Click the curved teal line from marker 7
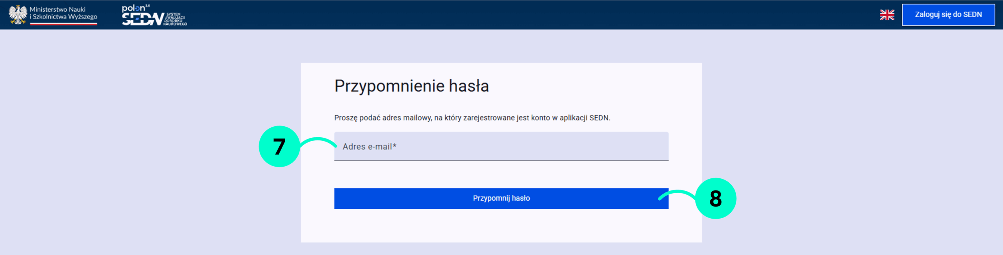Screen dimensions: 1003x255 pos(317,139)
